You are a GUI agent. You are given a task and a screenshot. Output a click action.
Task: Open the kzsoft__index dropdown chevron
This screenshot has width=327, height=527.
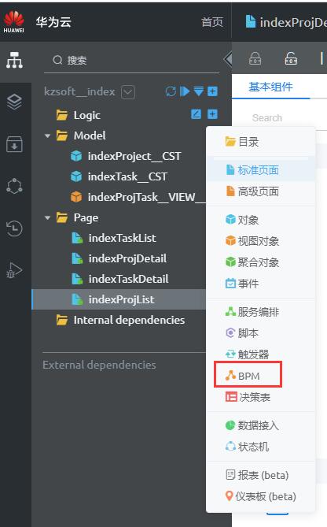pos(128,91)
